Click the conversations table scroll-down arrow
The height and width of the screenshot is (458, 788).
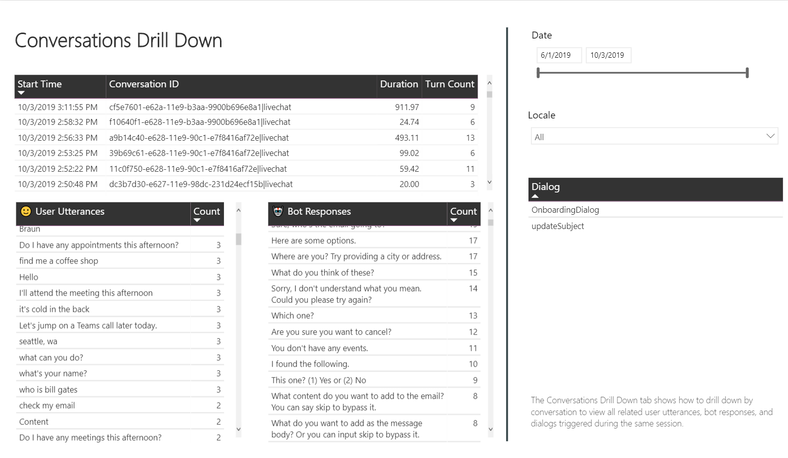pyautogui.click(x=489, y=182)
